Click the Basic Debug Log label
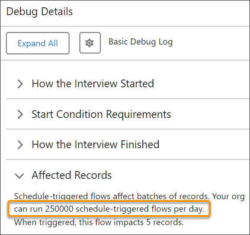 pos(141,42)
